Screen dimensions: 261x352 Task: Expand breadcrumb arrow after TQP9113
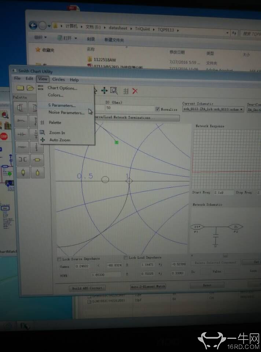tap(178, 30)
